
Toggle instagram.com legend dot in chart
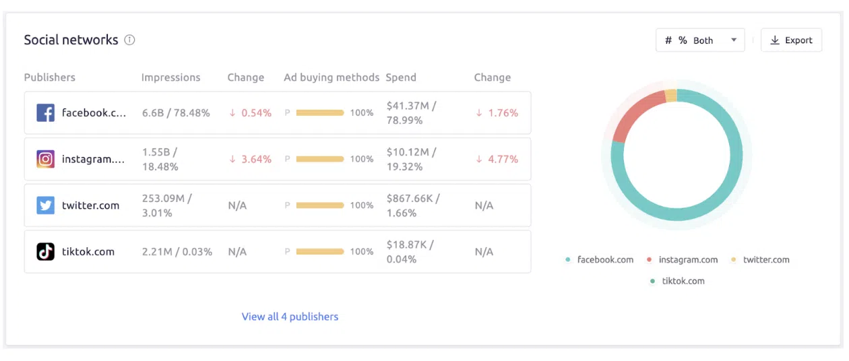(650, 260)
